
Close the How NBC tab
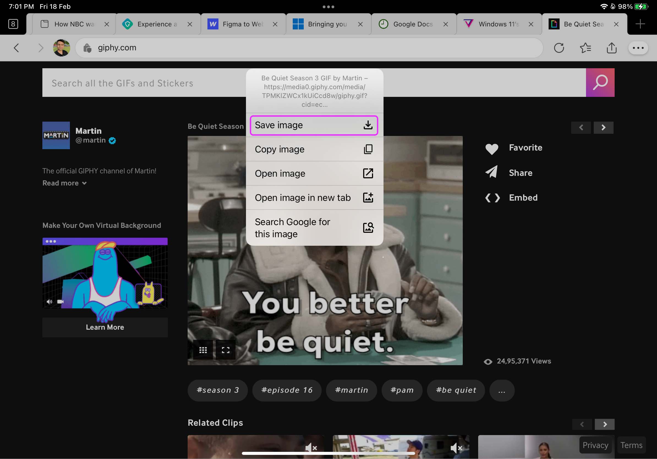tap(107, 24)
